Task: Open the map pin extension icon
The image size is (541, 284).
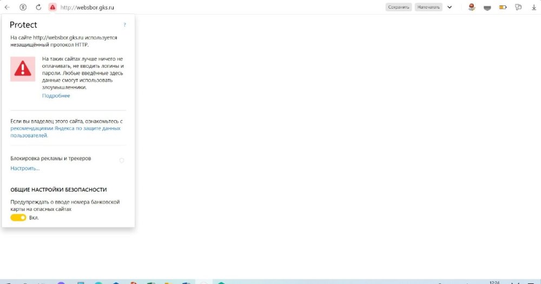Action: click(x=472, y=7)
